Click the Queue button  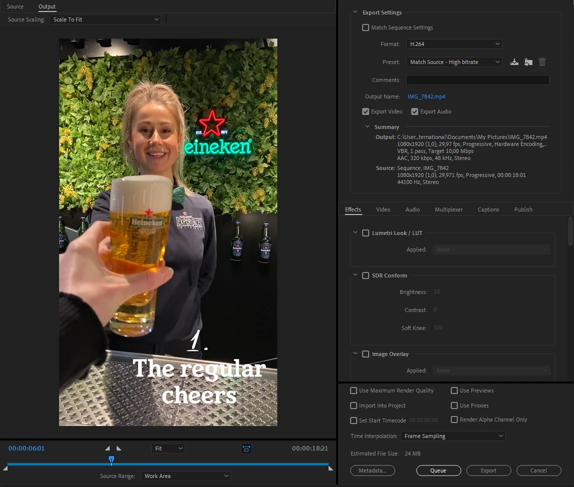click(x=438, y=470)
